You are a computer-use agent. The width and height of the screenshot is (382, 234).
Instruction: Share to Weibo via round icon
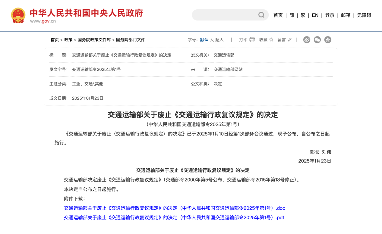point(307,40)
